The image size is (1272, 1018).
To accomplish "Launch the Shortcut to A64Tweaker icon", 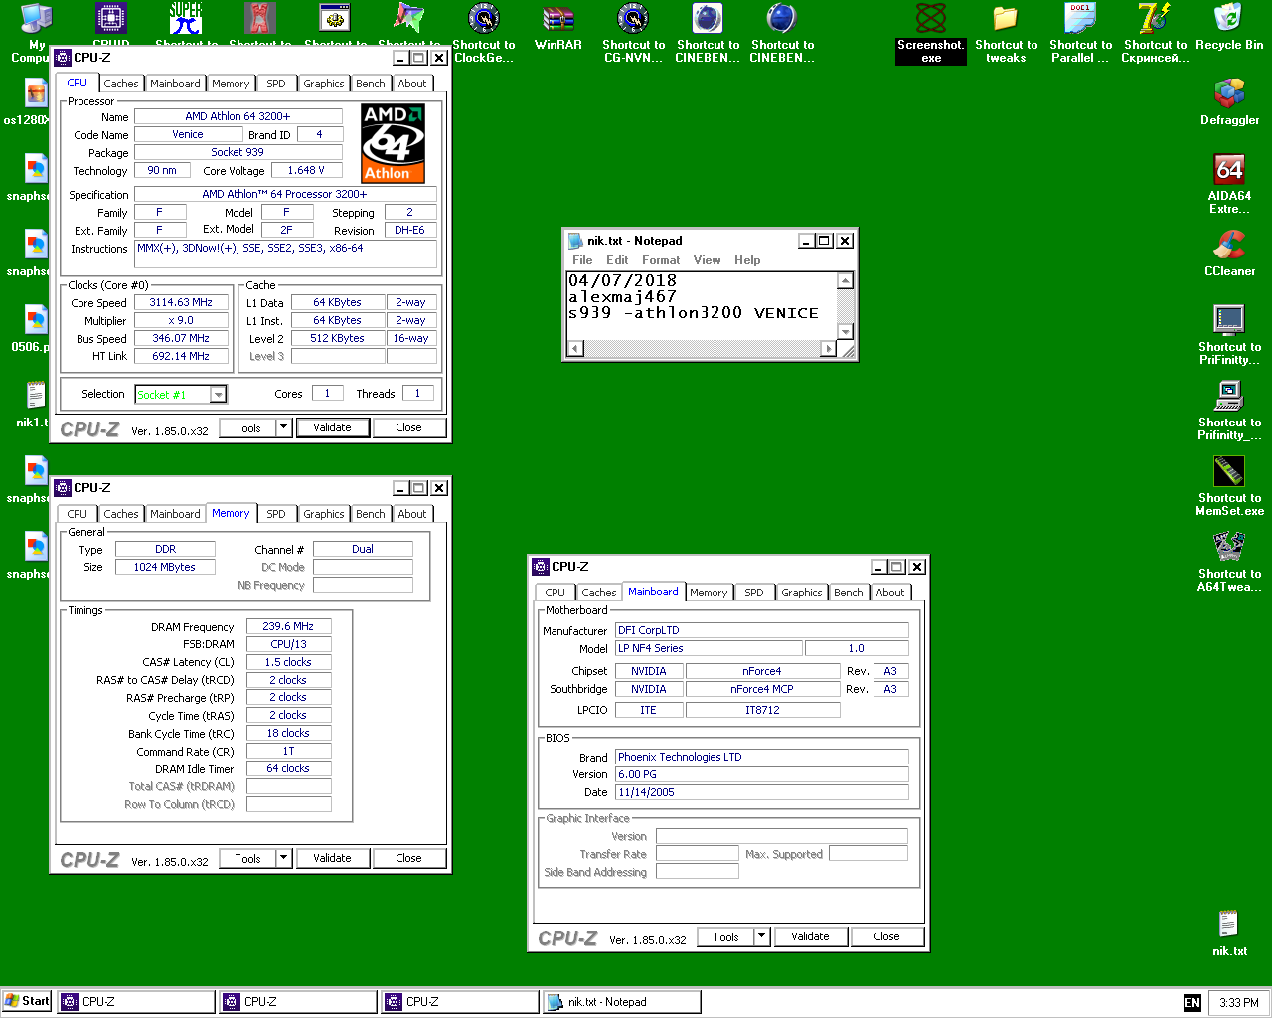I will [x=1229, y=547].
